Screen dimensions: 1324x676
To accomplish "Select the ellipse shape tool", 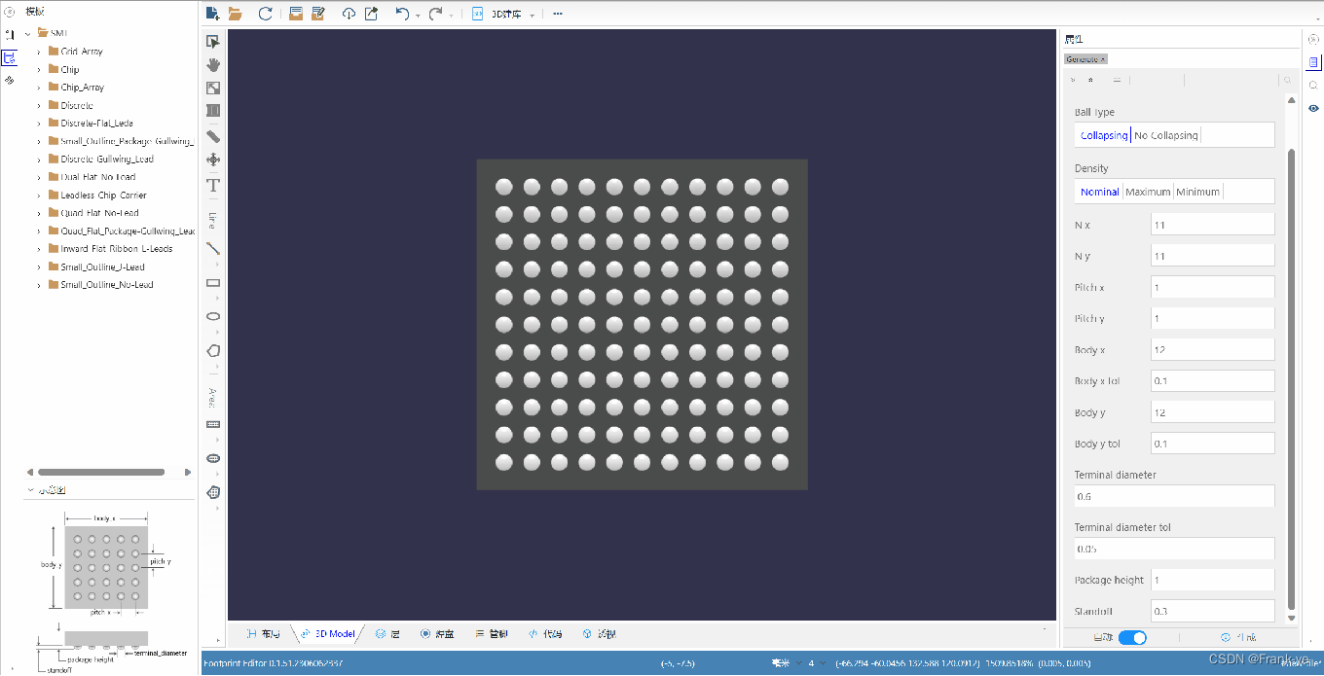I will [x=213, y=316].
